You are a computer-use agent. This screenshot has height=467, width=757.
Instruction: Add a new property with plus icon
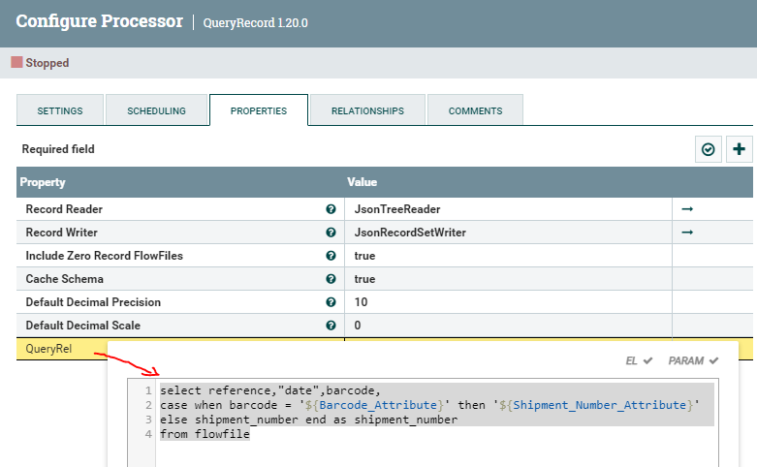click(x=740, y=149)
